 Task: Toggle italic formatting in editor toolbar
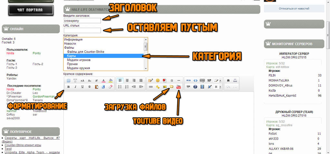(75, 87)
